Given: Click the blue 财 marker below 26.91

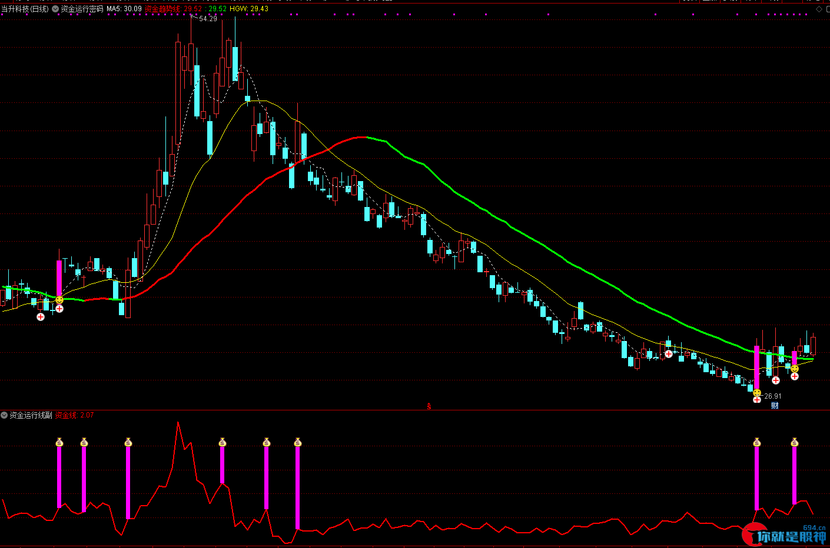Looking at the screenshot, I should pos(775,406).
